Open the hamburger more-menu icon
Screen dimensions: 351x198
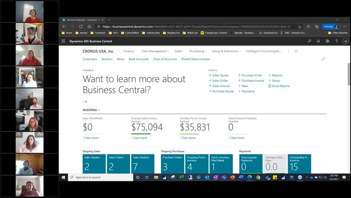click(x=296, y=51)
